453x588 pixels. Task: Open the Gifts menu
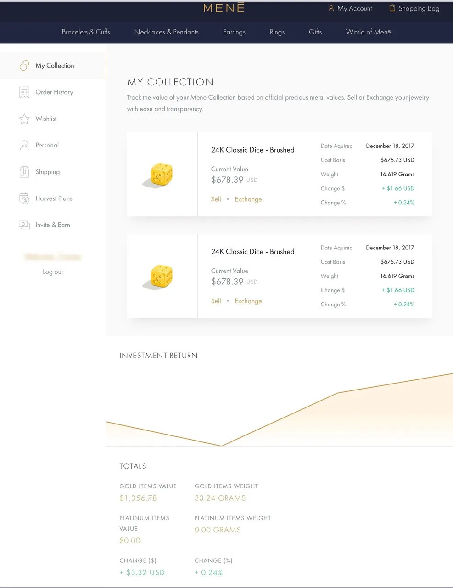315,32
